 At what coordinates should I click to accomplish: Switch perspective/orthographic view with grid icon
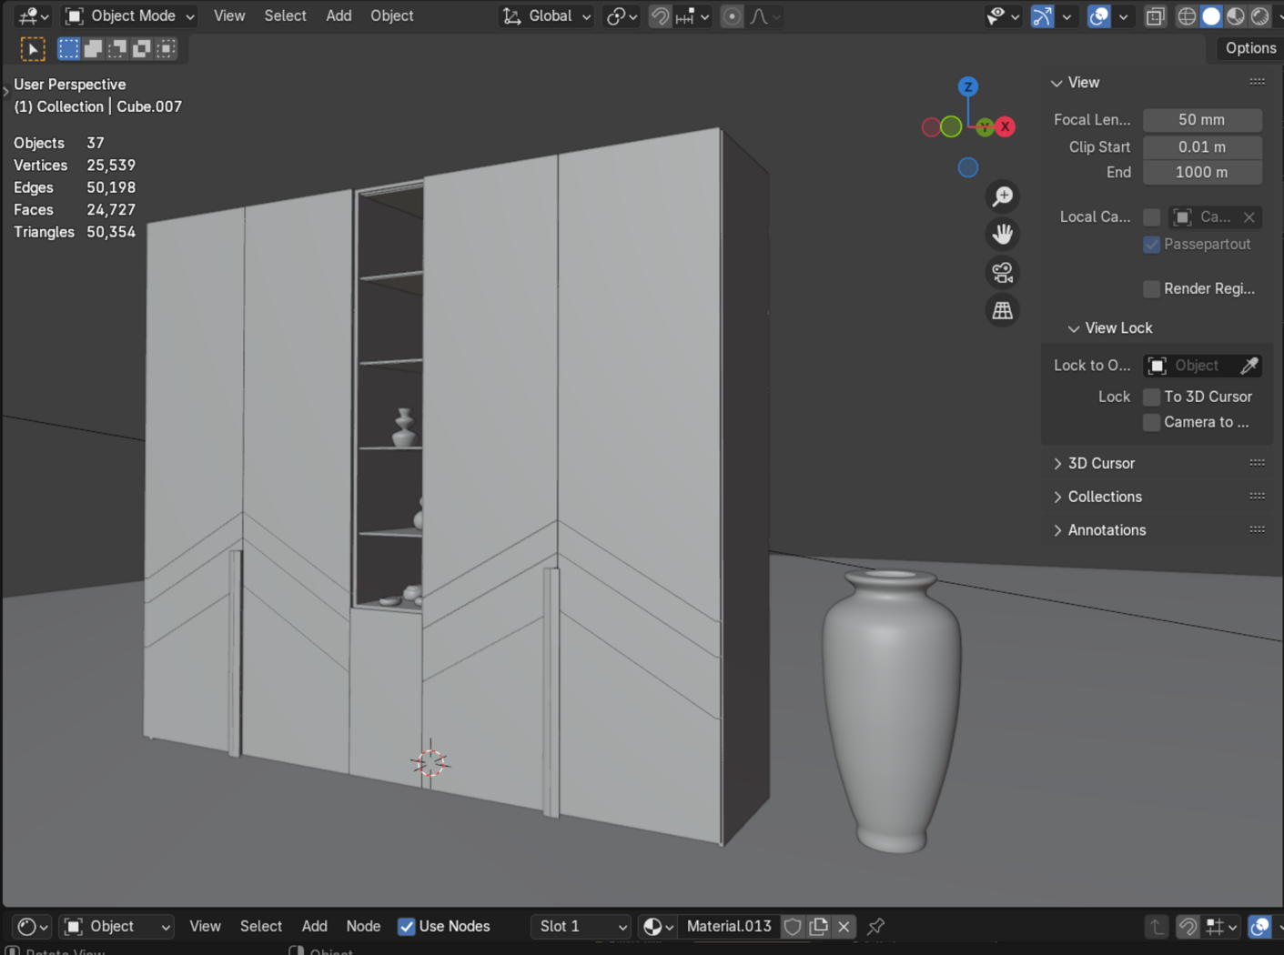pos(1003,311)
